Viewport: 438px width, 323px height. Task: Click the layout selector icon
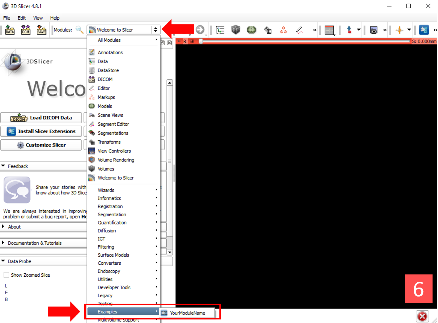(329, 30)
